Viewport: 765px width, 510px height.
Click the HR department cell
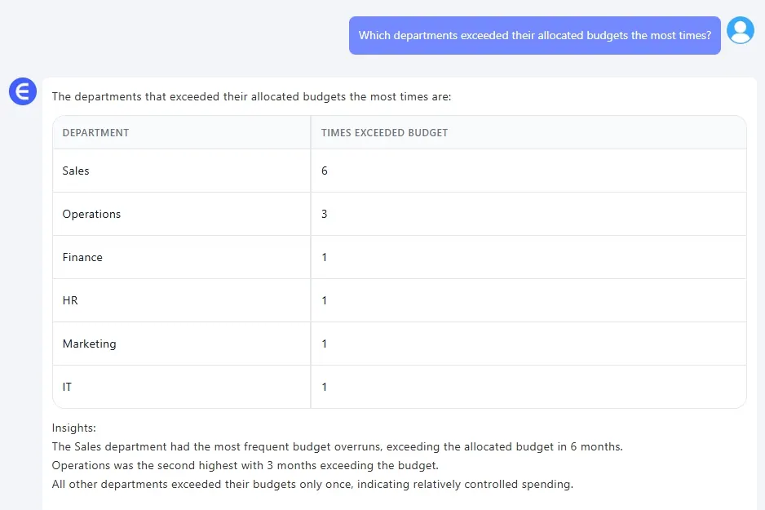[70, 300]
